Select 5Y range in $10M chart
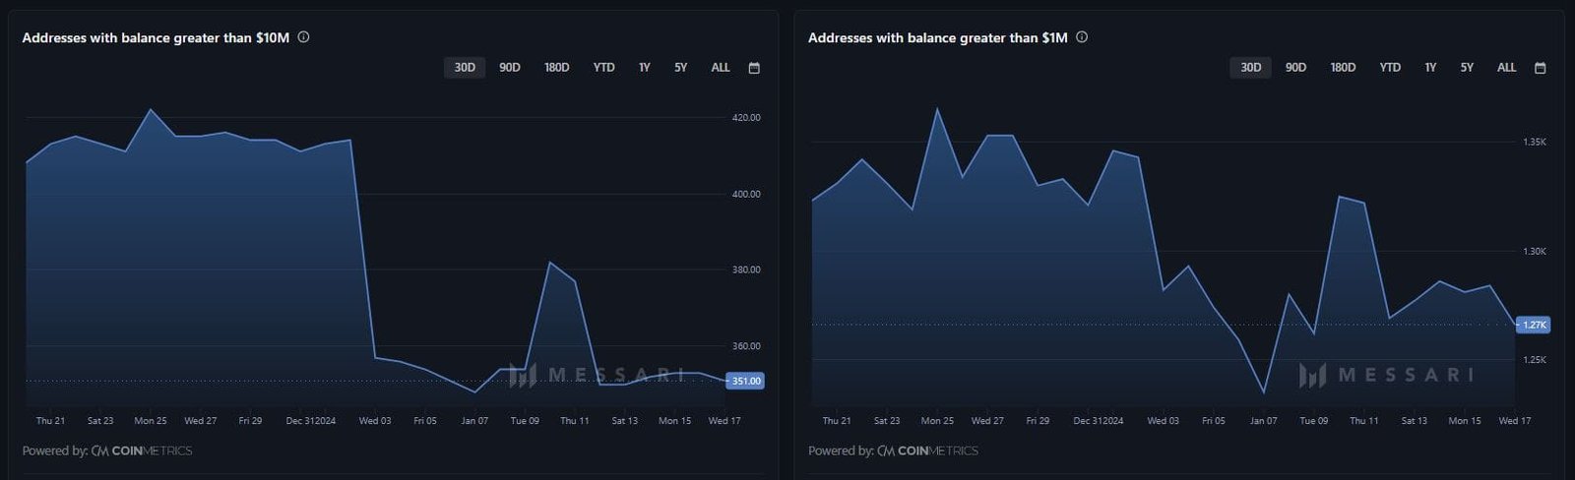Screen dimensions: 1575x480 coord(681,68)
